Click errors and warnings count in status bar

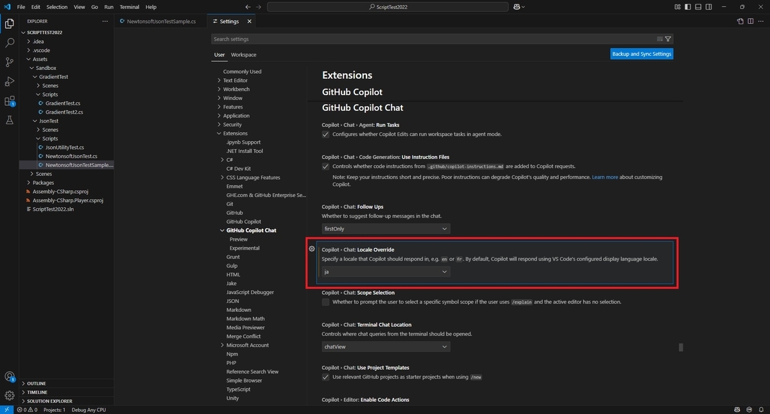(x=28, y=410)
